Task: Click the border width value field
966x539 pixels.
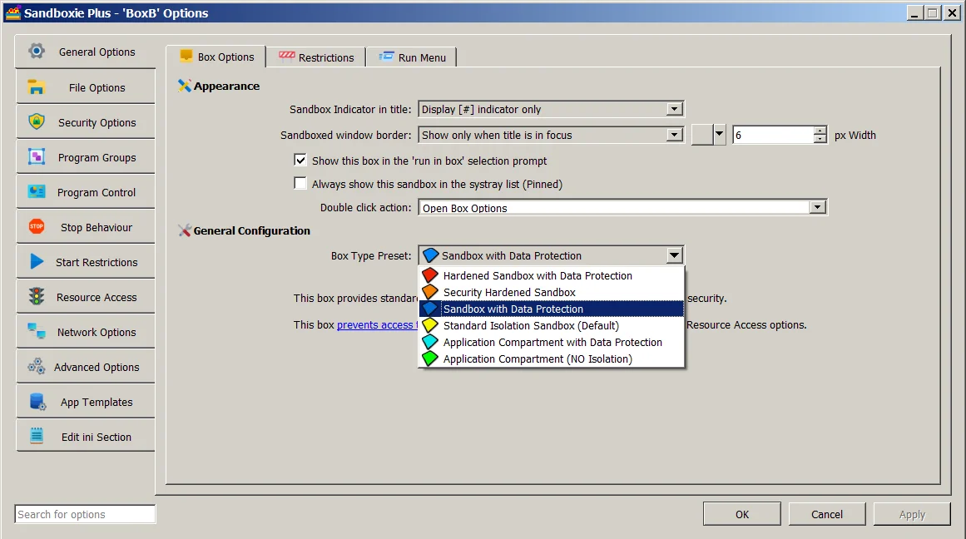Action: point(773,134)
